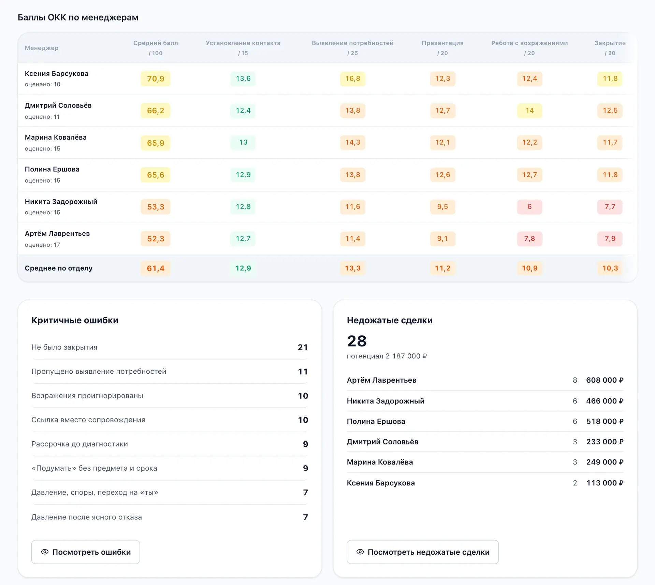Click manager name Никита Задорожный in score table
The width and height of the screenshot is (655, 585).
(x=61, y=201)
